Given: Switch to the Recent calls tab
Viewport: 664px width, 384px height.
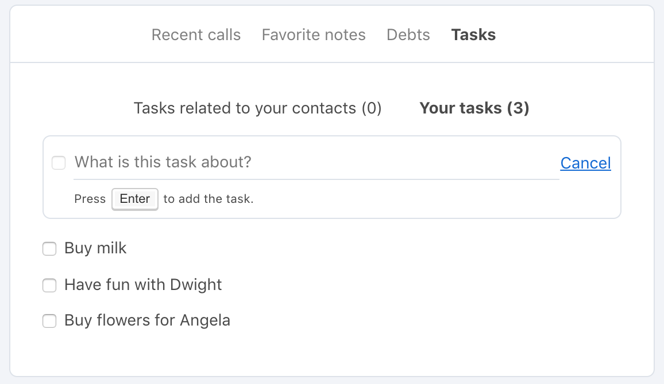Looking at the screenshot, I should (x=196, y=34).
